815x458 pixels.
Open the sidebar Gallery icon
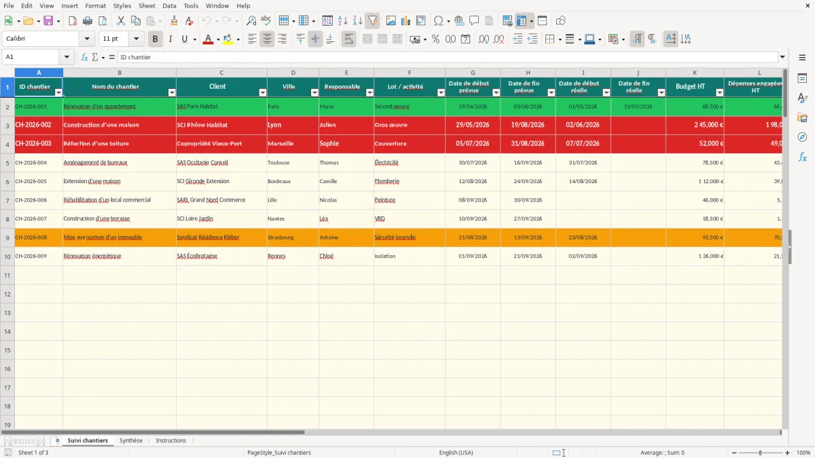click(x=802, y=117)
